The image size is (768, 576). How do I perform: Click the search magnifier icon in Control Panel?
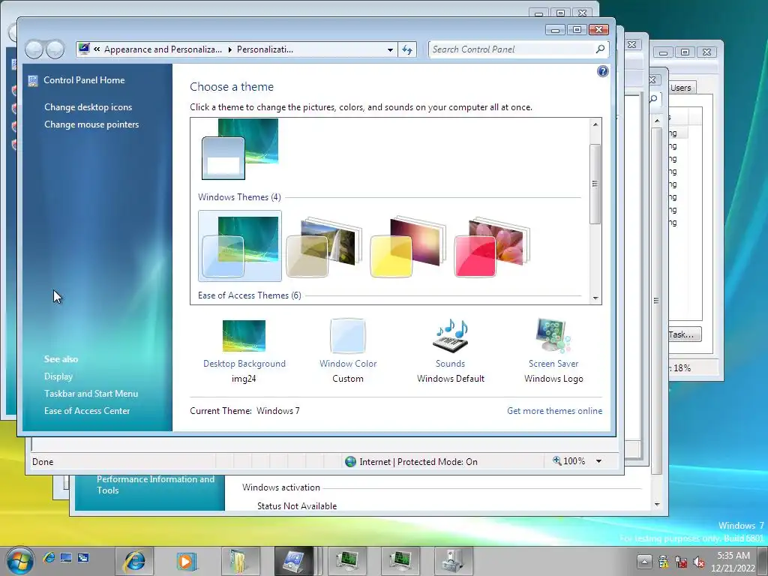[600, 49]
